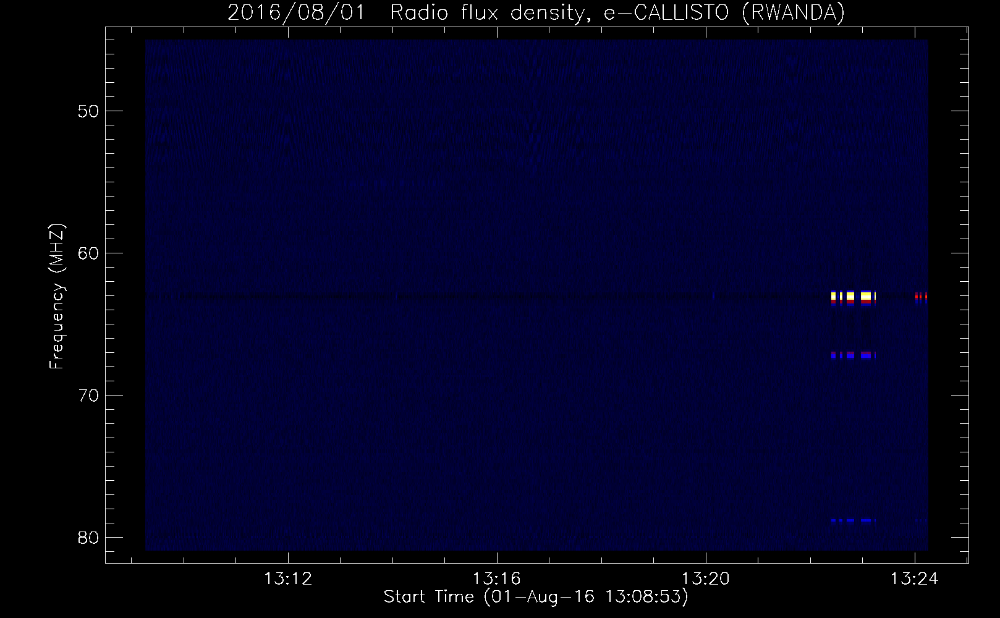
Task: Select the faint blue burst near 79 MHz
Action: click(x=854, y=520)
